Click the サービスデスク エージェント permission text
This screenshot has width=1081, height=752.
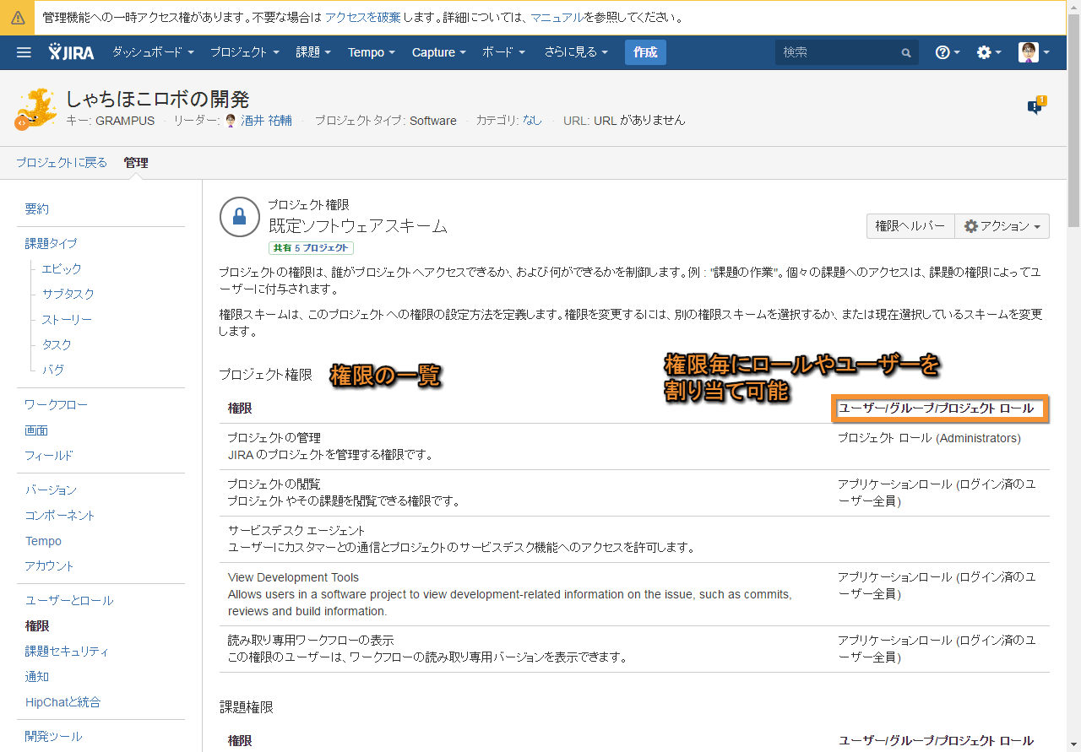pos(296,531)
